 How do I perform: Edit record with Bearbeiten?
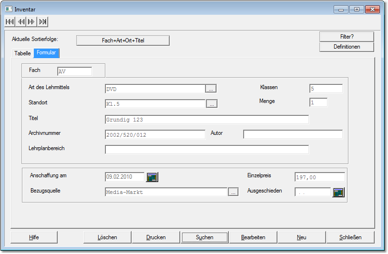(x=253, y=237)
